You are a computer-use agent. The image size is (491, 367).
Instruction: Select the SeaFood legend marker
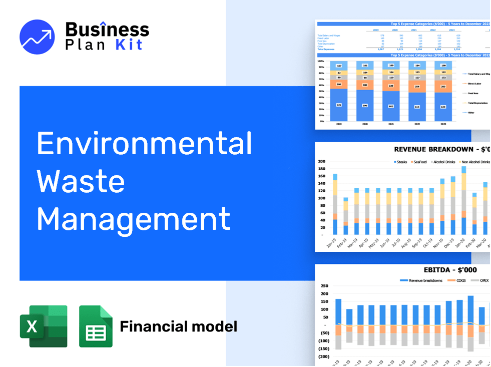pyautogui.click(x=411, y=162)
